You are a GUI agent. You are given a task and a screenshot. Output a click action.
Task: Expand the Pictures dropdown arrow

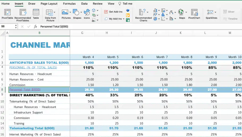click(70, 12)
